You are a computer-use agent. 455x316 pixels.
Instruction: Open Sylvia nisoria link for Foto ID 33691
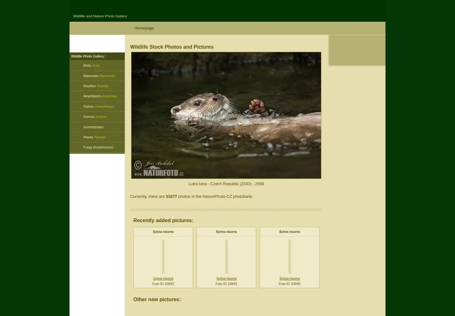[x=226, y=278]
